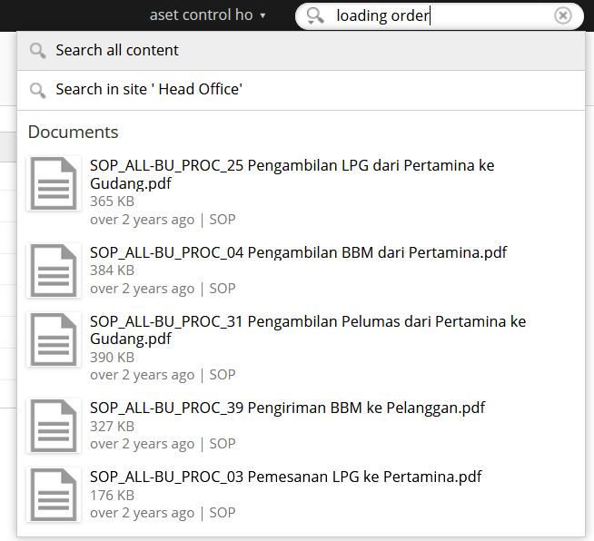Open the PROC_39 Pengiriman BBM document icon

coord(54,426)
